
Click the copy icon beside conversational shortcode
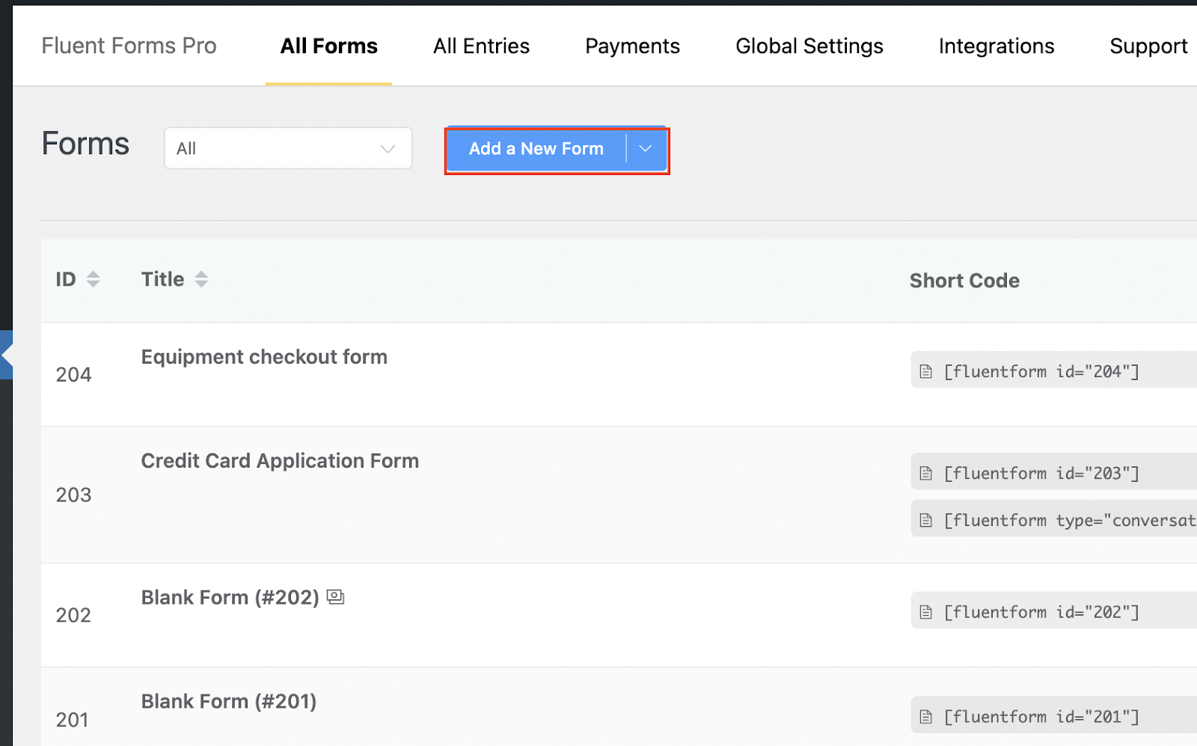tap(926, 520)
